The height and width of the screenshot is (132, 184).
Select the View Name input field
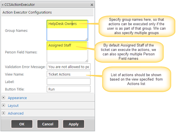coord(68,74)
